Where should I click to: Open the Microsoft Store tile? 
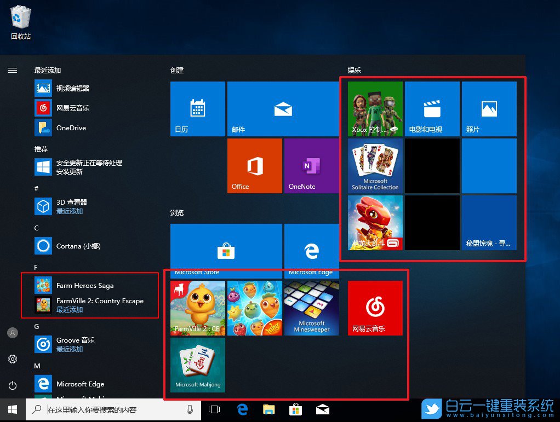pyautogui.click(x=226, y=246)
